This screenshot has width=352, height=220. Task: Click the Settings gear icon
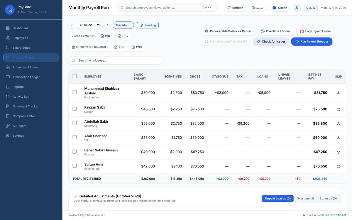click(8, 136)
